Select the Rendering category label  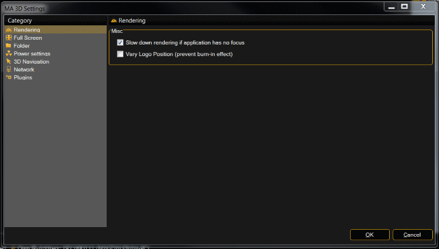[x=27, y=29]
